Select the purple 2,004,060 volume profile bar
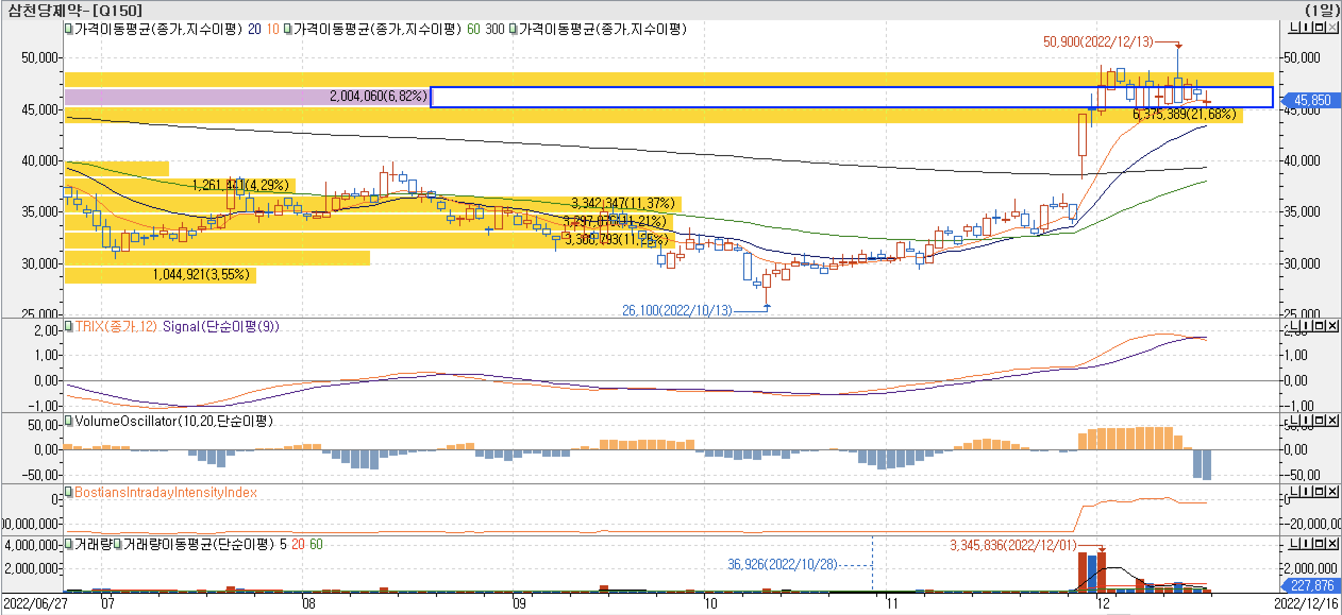 pos(247,97)
